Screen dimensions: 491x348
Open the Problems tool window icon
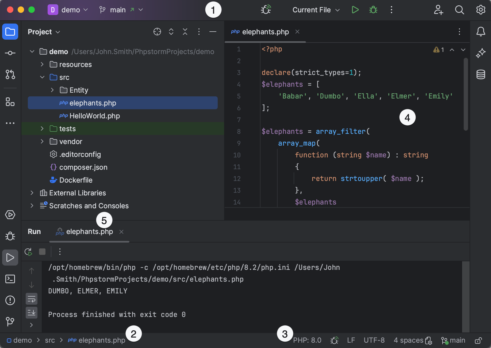10,300
